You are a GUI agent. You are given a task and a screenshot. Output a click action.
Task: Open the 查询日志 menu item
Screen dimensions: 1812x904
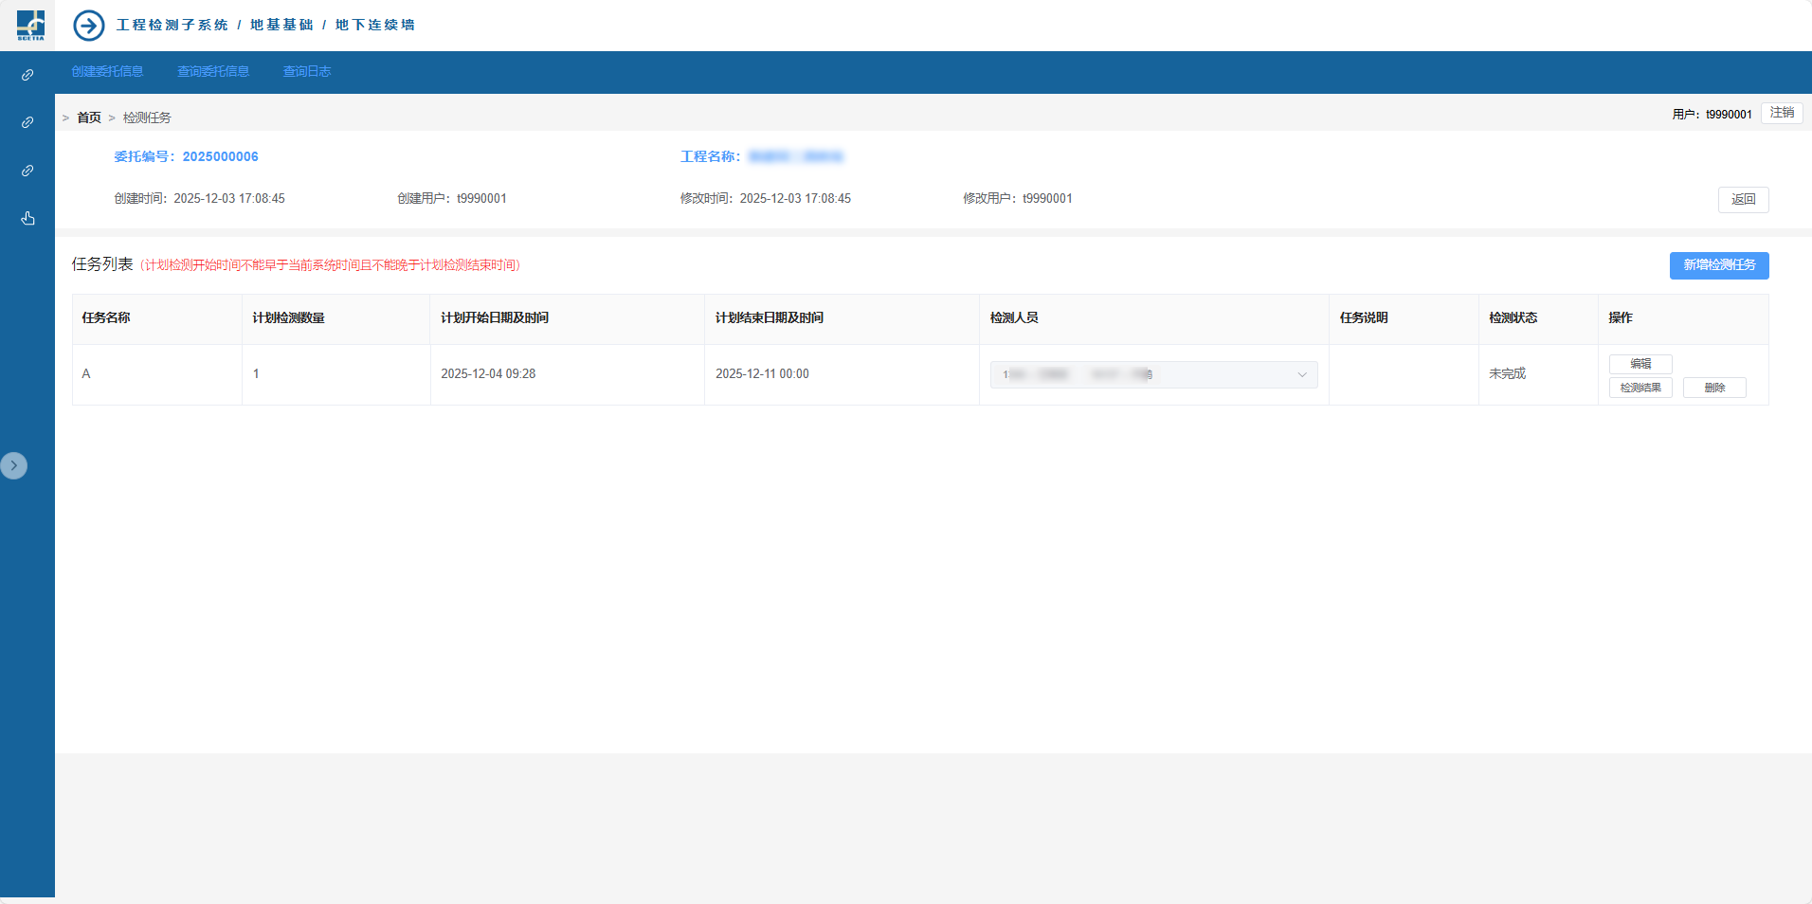(306, 72)
